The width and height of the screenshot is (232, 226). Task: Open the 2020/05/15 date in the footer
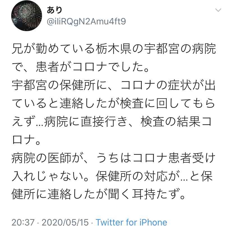(65, 222)
